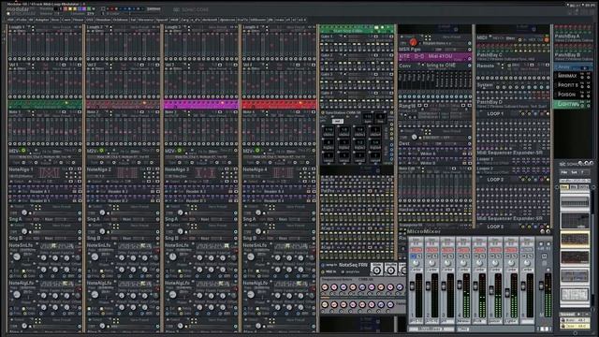The height and width of the screenshot is (337, 599).
Task: Open the Length 1 New Preset field
Action: coord(61,27)
